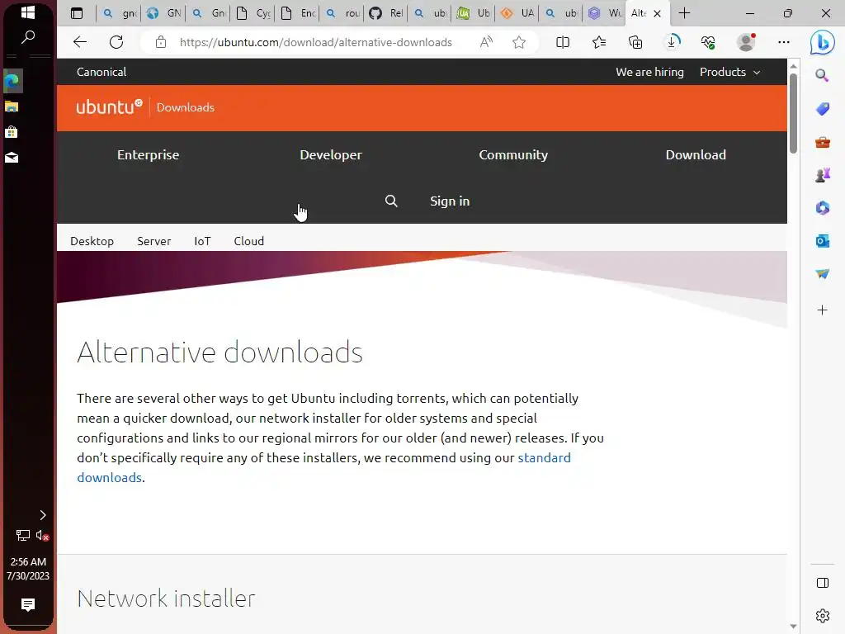Add a site to the sidebar
Screen dimensions: 845x634
pyautogui.click(x=823, y=310)
